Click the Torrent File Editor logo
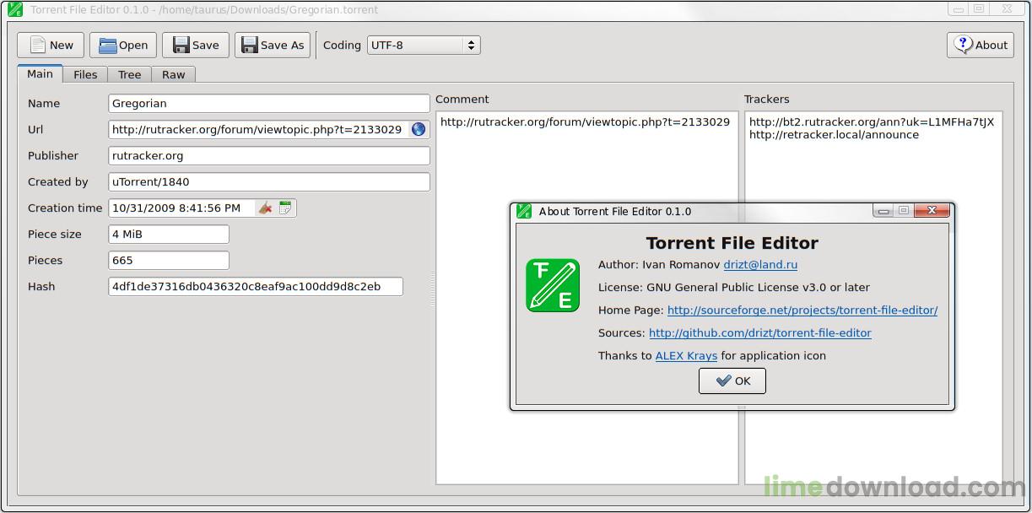 (x=553, y=284)
